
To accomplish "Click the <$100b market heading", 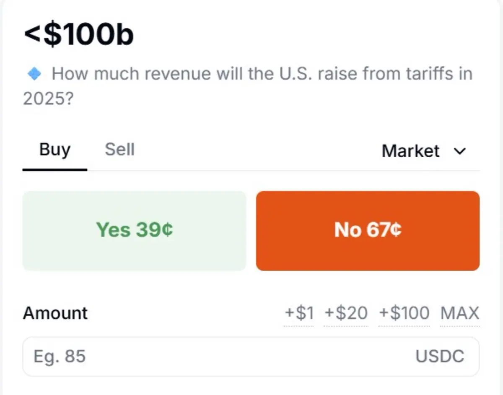I will tap(79, 35).
